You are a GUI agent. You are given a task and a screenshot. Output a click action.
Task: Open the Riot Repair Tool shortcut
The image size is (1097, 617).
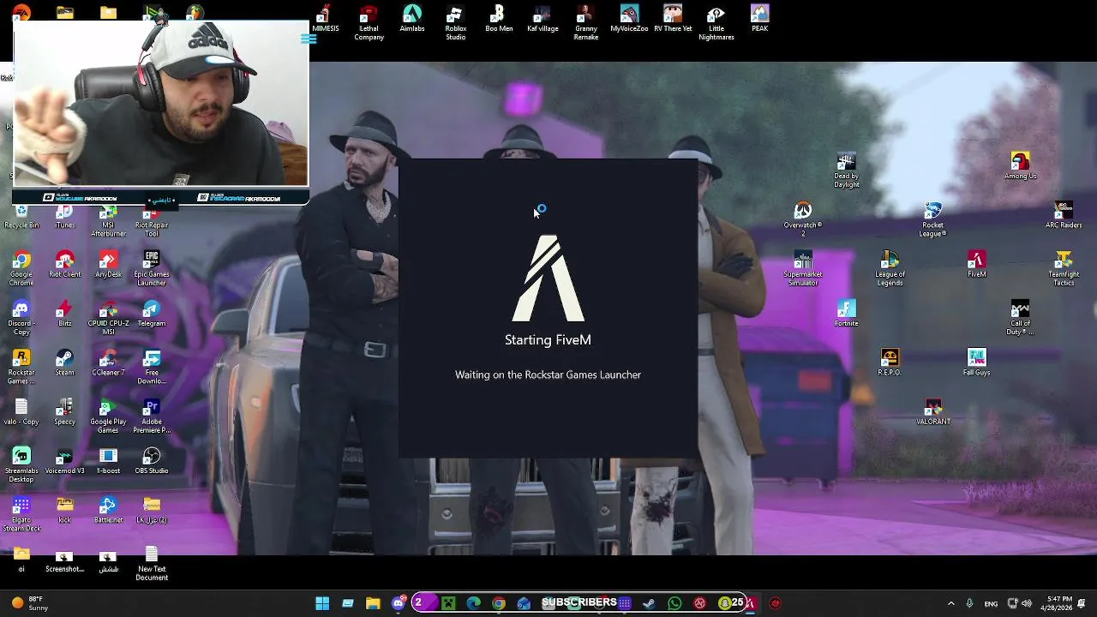coord(152,222)
